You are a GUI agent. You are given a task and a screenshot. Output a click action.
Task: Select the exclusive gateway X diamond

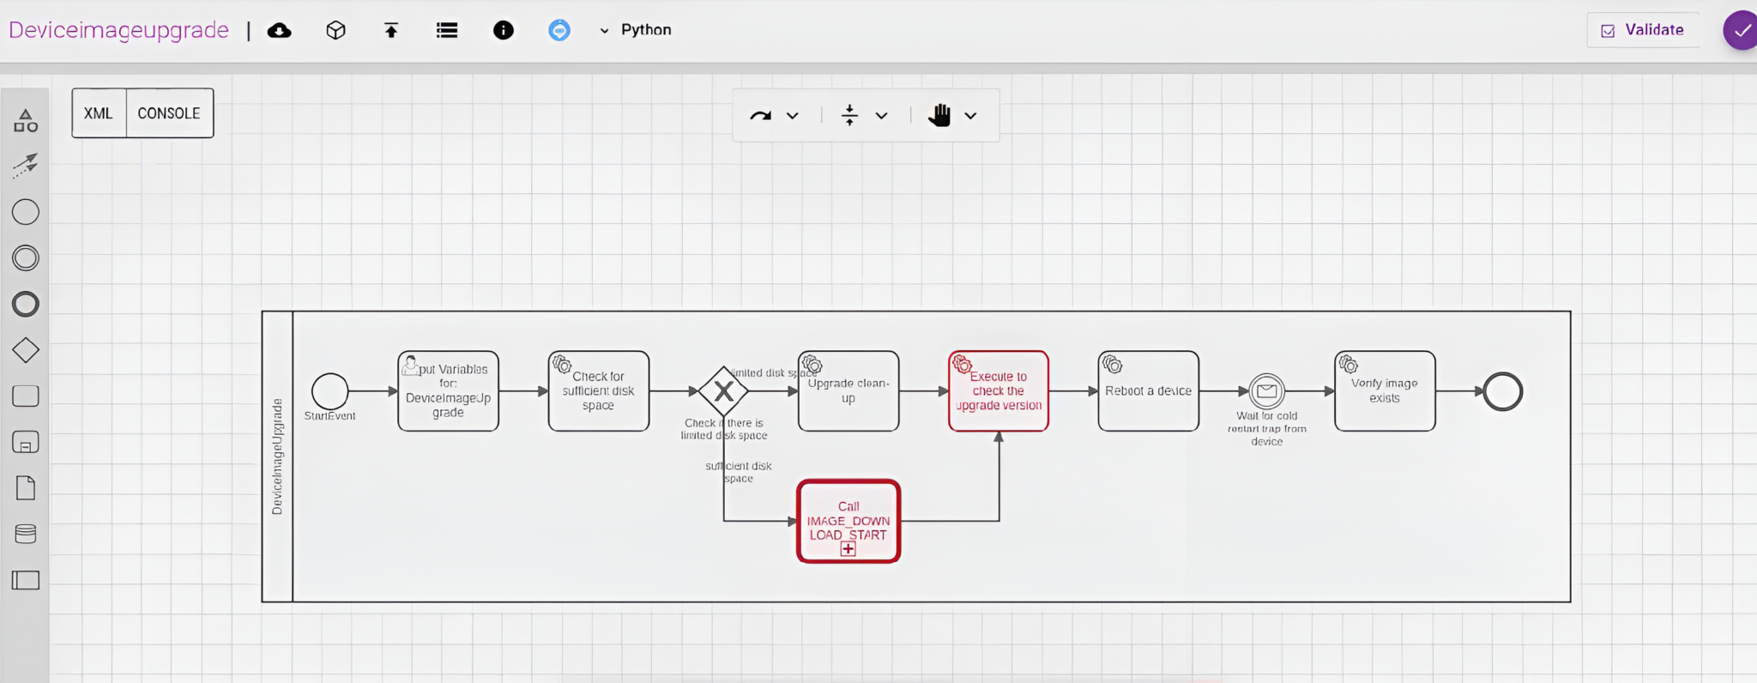(723, 391)
